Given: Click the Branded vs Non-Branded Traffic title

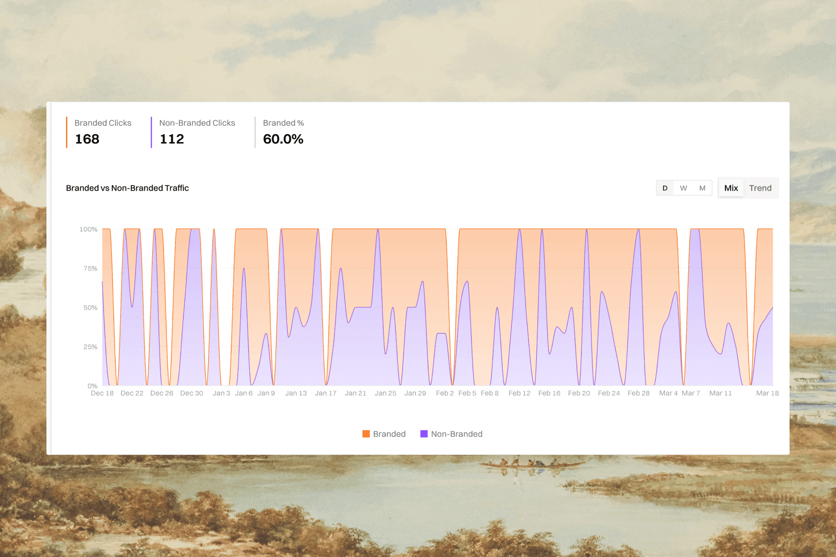Looking at the screenshot, I should click(127, 188).
